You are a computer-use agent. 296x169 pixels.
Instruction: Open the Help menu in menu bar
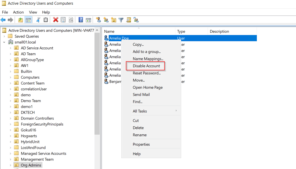click(46, 12)
